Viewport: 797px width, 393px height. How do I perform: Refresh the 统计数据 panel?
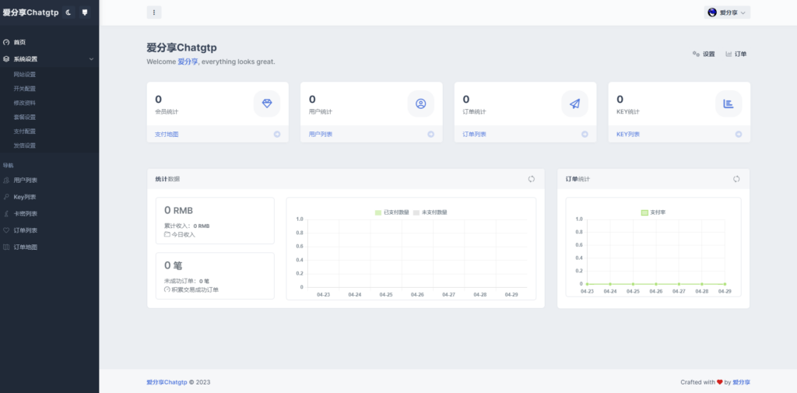(x=532, y=179)
